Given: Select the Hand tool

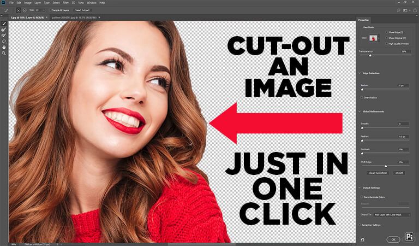Looking at the screenshot, I should [x=4, y=47].
